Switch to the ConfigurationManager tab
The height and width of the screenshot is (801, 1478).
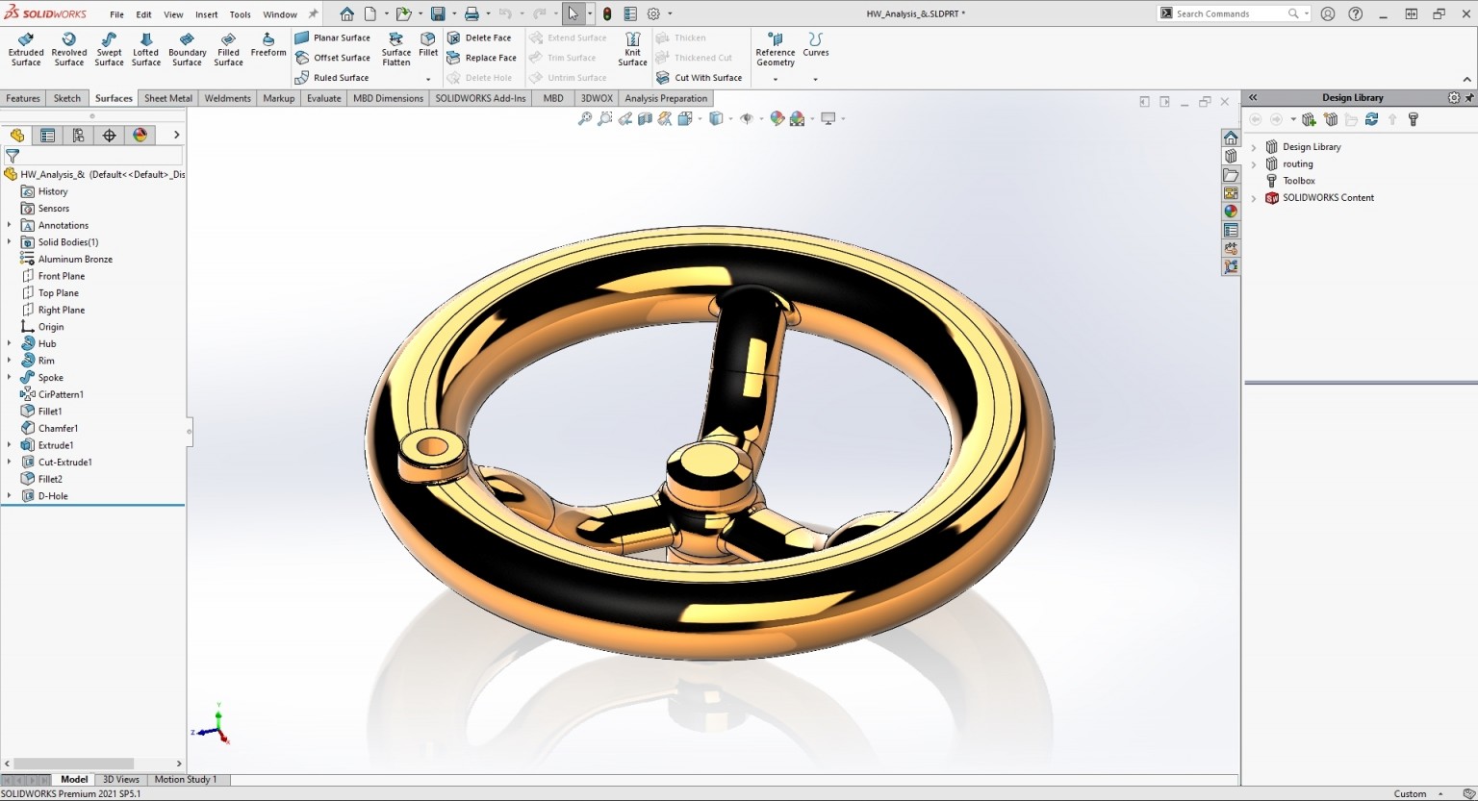pyautogui.click(x=78, y=135)
